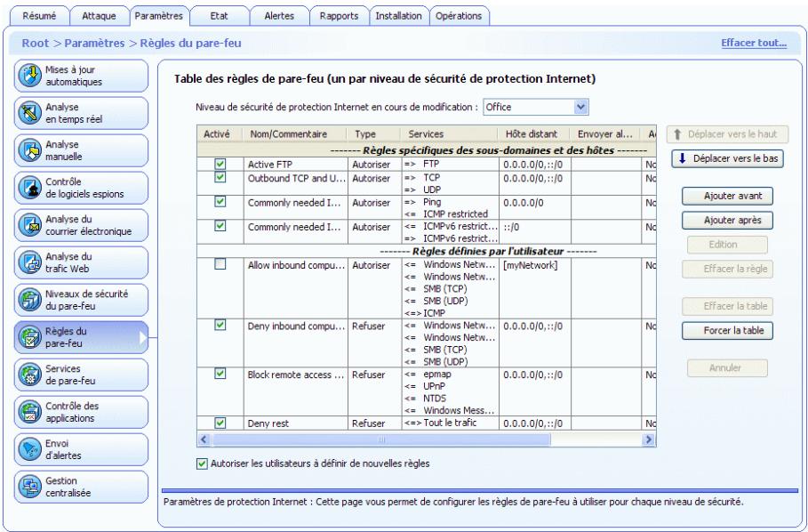Viewport: 808px width, 532px height.
Task: Toggle Autoriser les utilisateurs à définir de nouvelles règles
Action: (x=202, y=463)
